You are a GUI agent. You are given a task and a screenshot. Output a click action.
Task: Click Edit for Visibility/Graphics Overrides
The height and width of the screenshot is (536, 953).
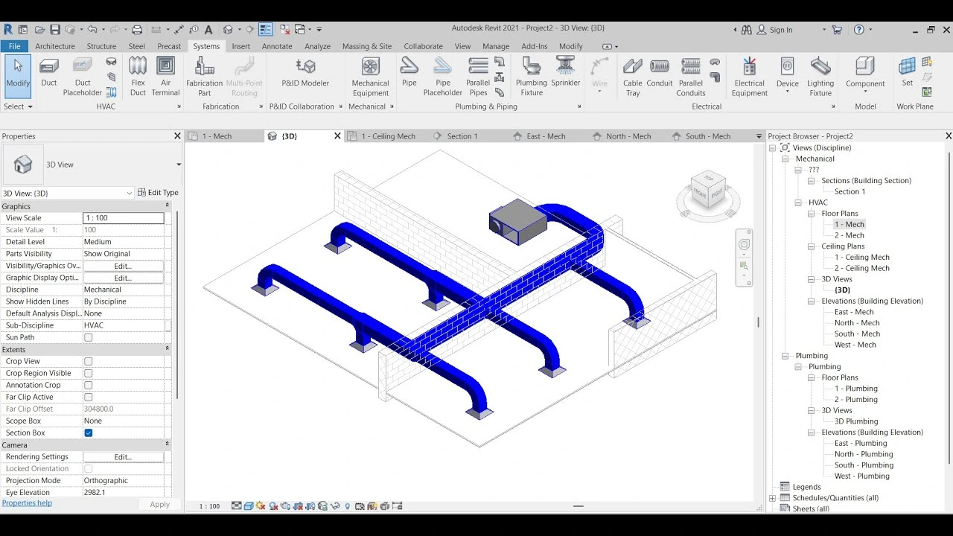(x=123, y=266)
